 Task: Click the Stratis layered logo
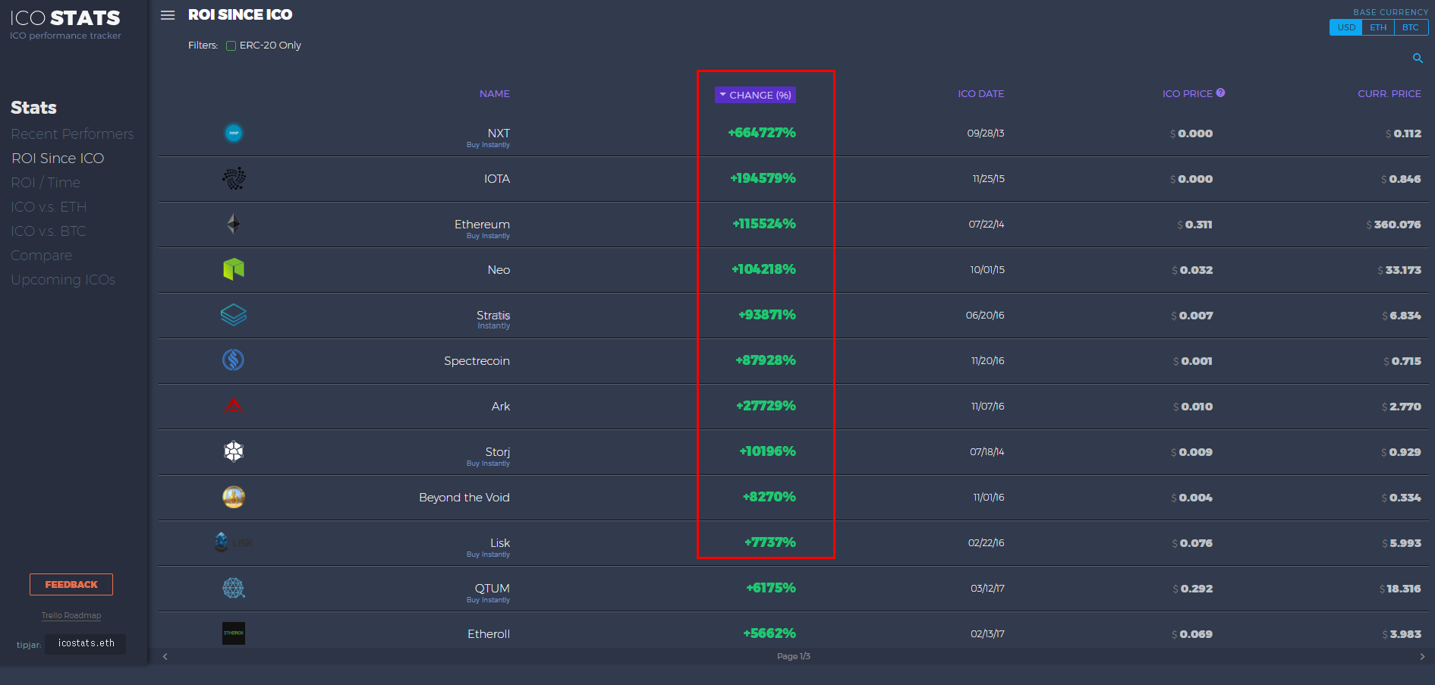234,315
